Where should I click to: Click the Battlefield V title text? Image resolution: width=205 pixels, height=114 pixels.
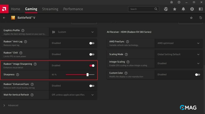26,18
